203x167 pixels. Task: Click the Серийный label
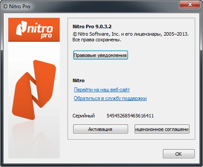coord(84,116)
